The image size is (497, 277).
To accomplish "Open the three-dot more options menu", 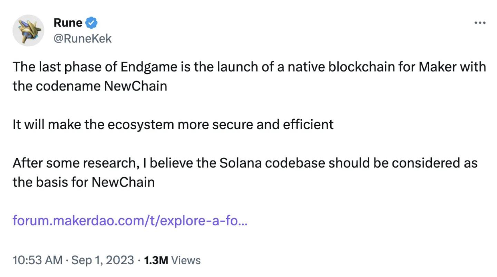I will click(480, 23).
